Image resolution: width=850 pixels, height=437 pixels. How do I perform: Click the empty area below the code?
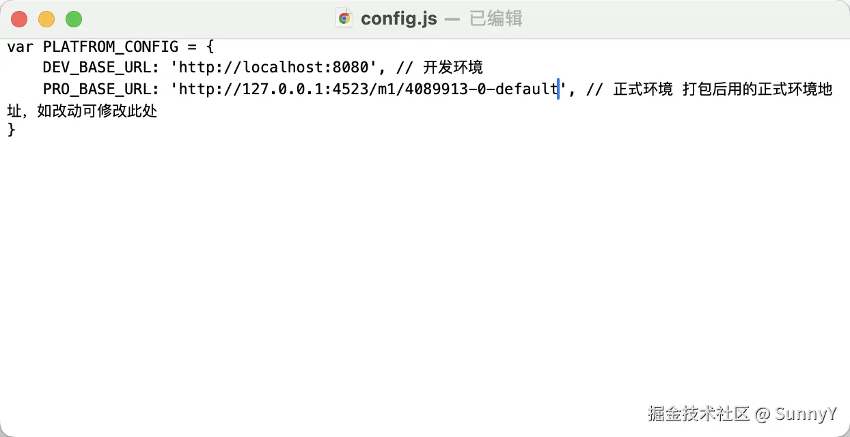(x=410, y=273)
